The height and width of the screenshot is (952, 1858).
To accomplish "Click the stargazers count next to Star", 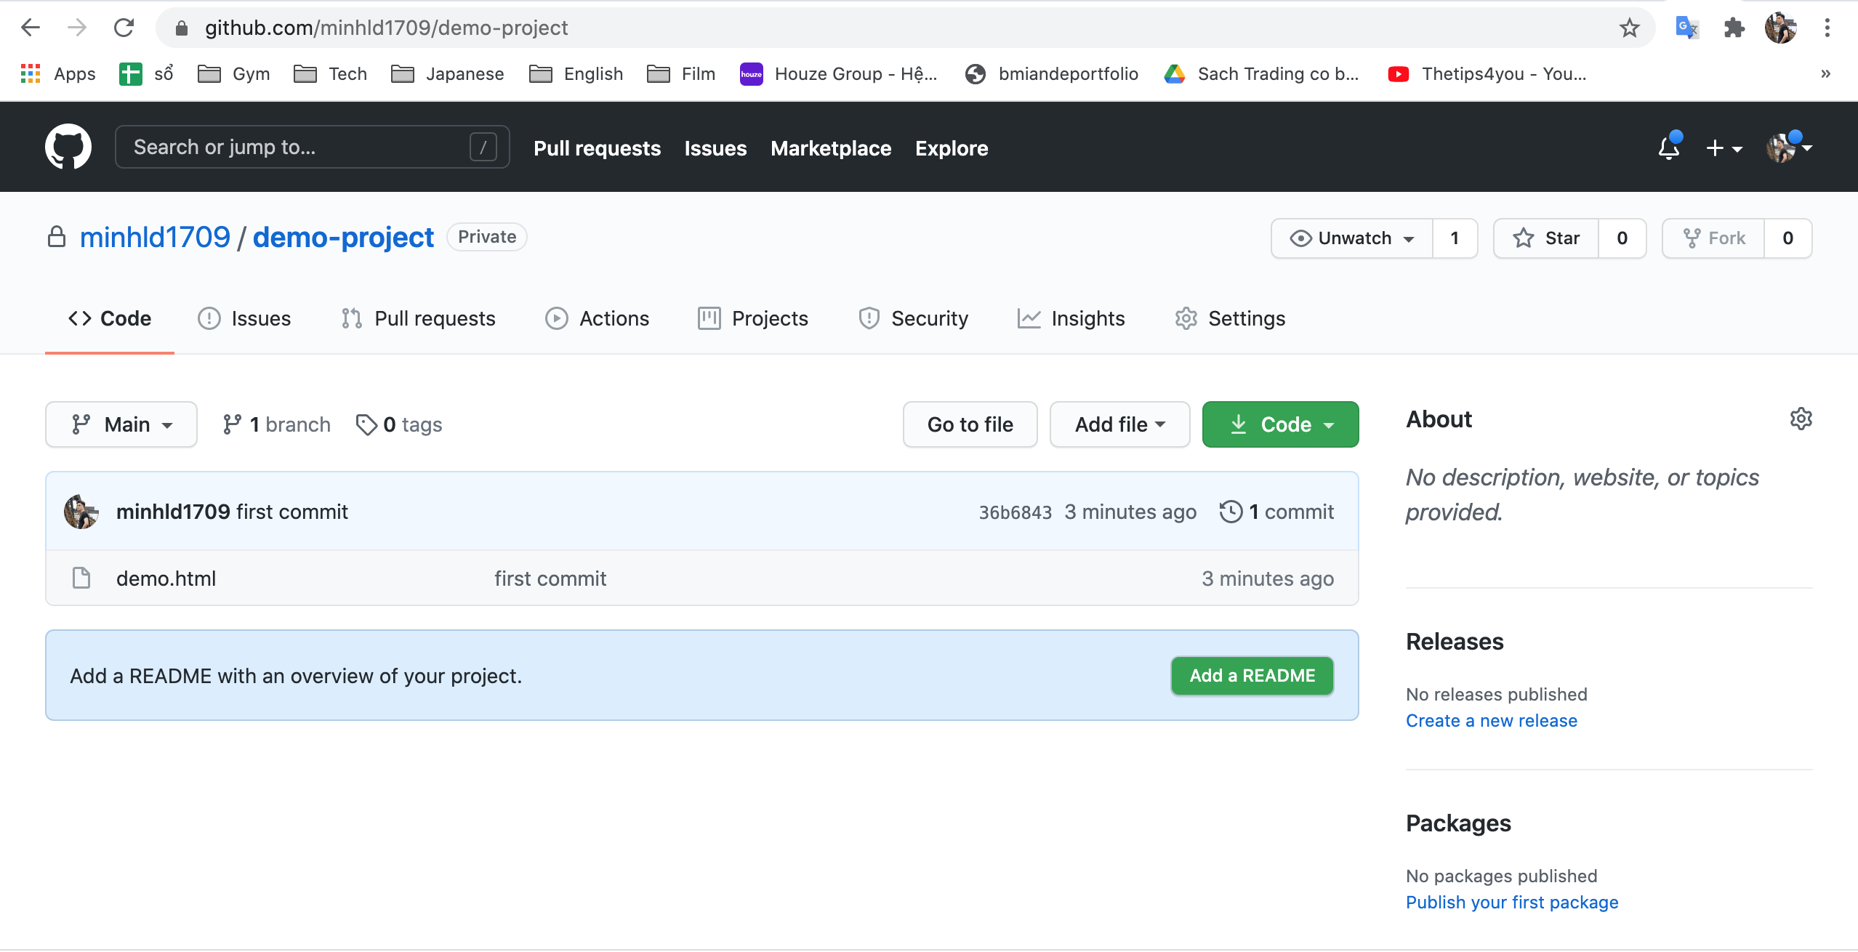I will point(1622,238).
